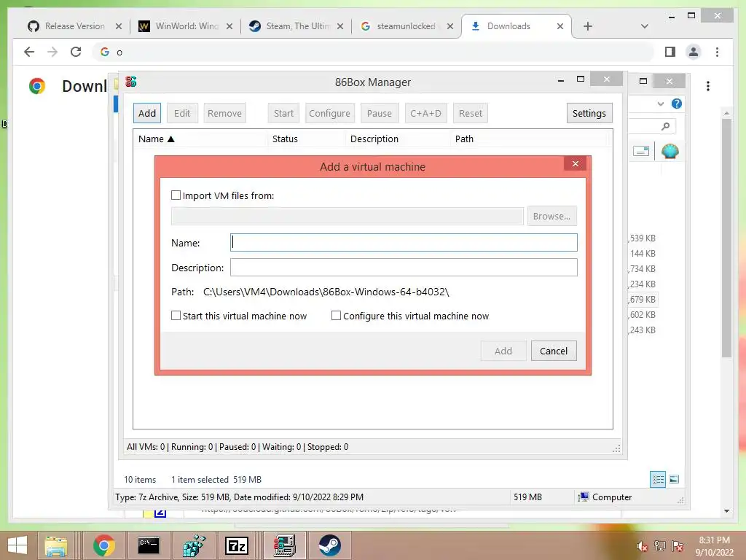This screenshot has height=560, width=746.
Task: Click the 86Box Manager title icon
Action: pos(131,82)
